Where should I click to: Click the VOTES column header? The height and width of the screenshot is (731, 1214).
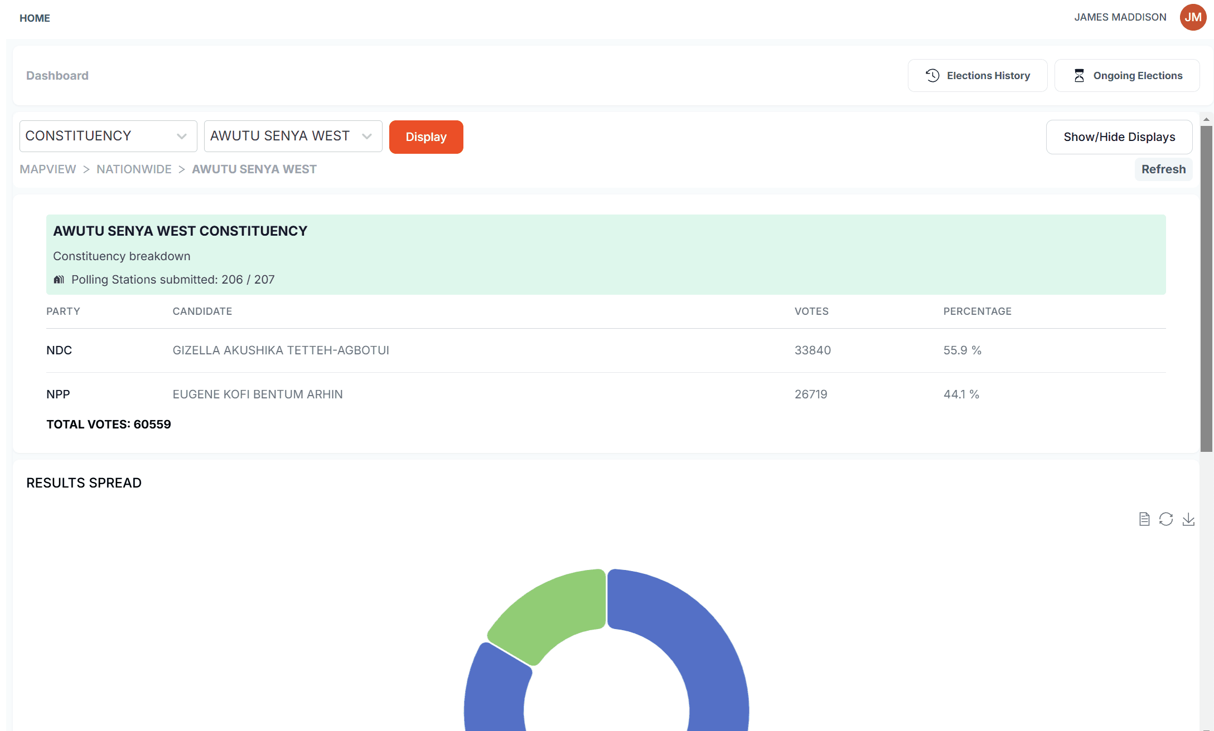811,311
